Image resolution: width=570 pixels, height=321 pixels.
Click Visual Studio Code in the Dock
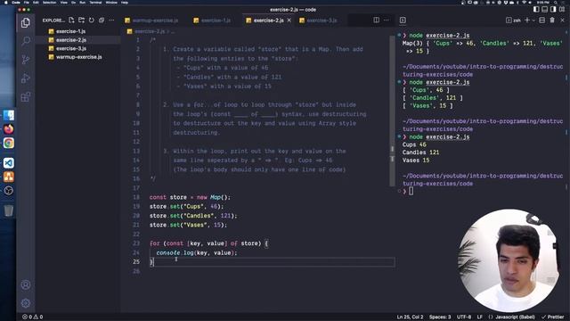pos(8,162)
